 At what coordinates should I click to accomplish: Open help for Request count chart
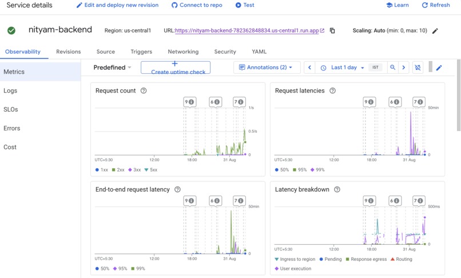pyautogui.click(x=144, y=90)
